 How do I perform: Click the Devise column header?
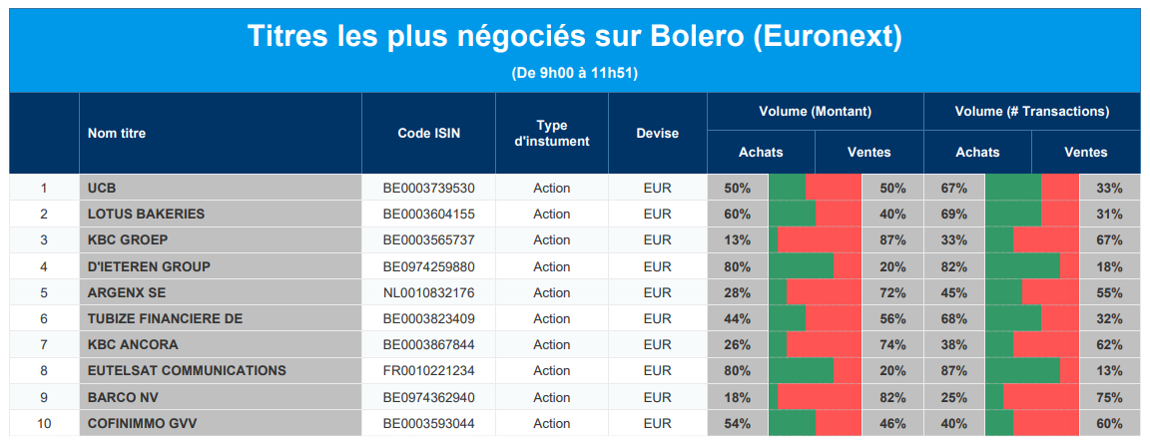(657, 133)
